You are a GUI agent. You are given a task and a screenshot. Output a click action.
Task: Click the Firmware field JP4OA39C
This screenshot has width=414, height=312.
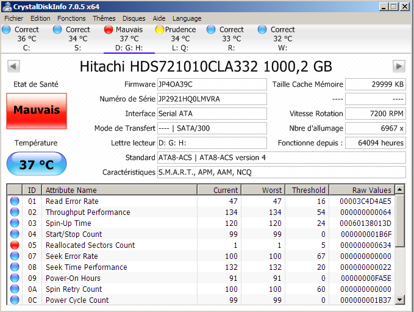[212, 84]
